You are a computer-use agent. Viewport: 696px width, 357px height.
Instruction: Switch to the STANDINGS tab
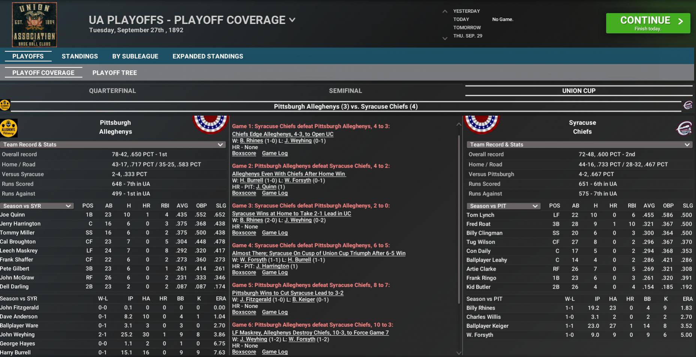pyautogui.click(x=79, y=56)
